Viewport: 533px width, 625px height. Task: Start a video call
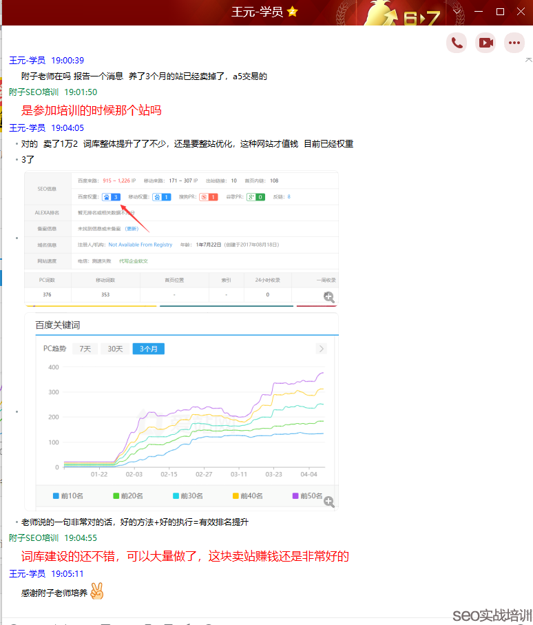[485, 43]
